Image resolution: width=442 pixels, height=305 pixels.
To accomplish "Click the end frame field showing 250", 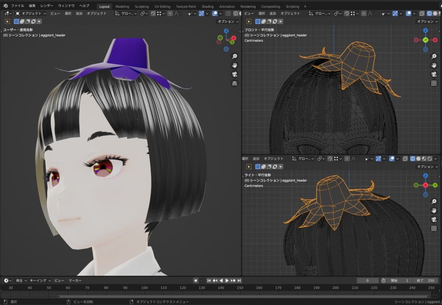I will coord(427,280).
